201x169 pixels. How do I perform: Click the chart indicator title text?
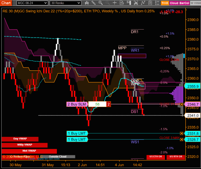(x=78, y=11)
